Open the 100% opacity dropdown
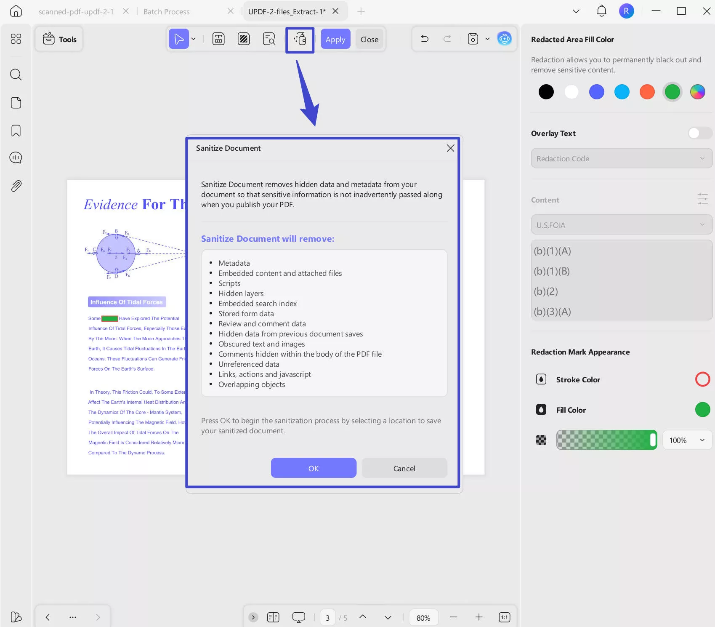This screenshot has height=627, width=715. (x=687, y=440)
